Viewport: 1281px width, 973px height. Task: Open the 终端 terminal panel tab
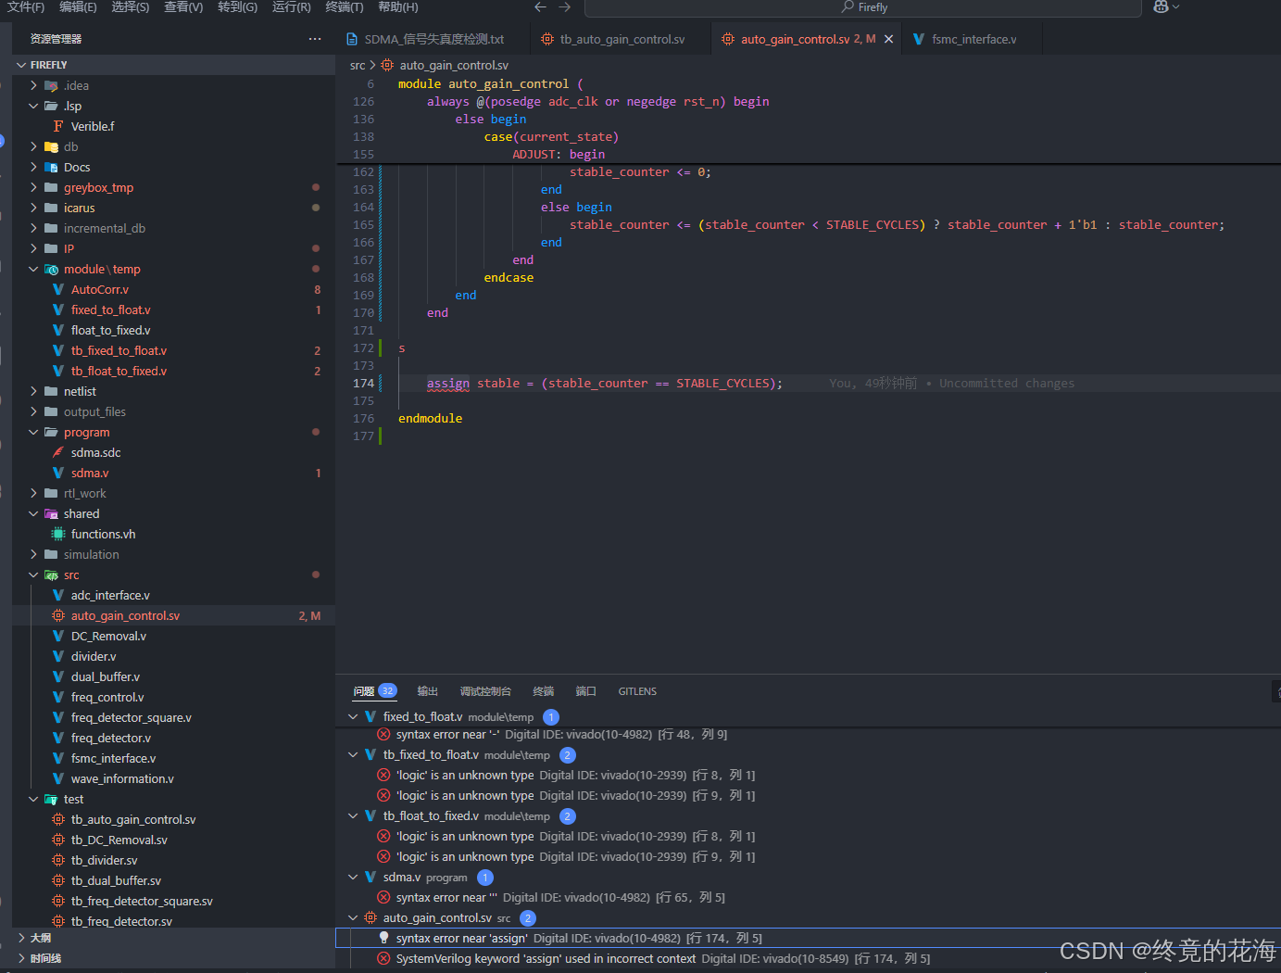tap(543, 691)
